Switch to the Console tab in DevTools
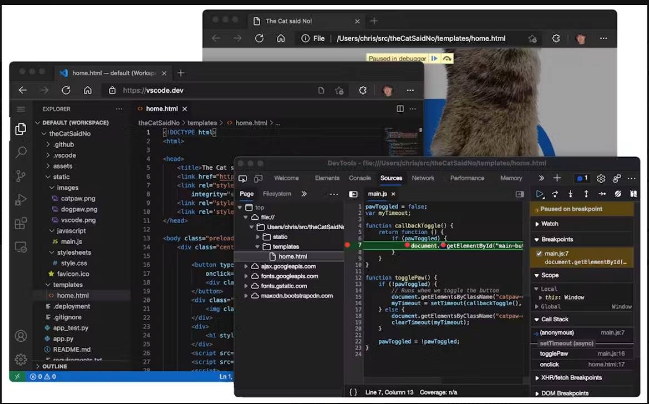The height and width of the screenshot is (404, 649). click(x=360, y=178)
